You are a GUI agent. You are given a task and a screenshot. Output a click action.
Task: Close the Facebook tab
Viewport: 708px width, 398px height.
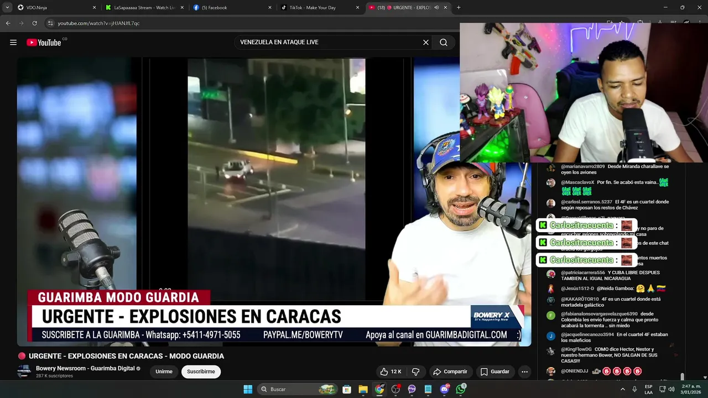[270, 8]
